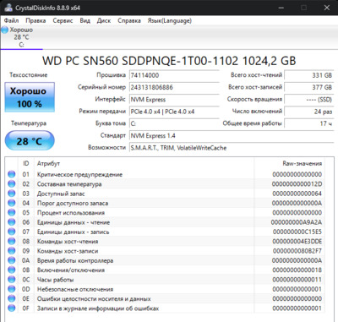The width and height of the screenshot is (338, 322).
Task: Click the Техсостояние label
Action: (x=29, y=75)
